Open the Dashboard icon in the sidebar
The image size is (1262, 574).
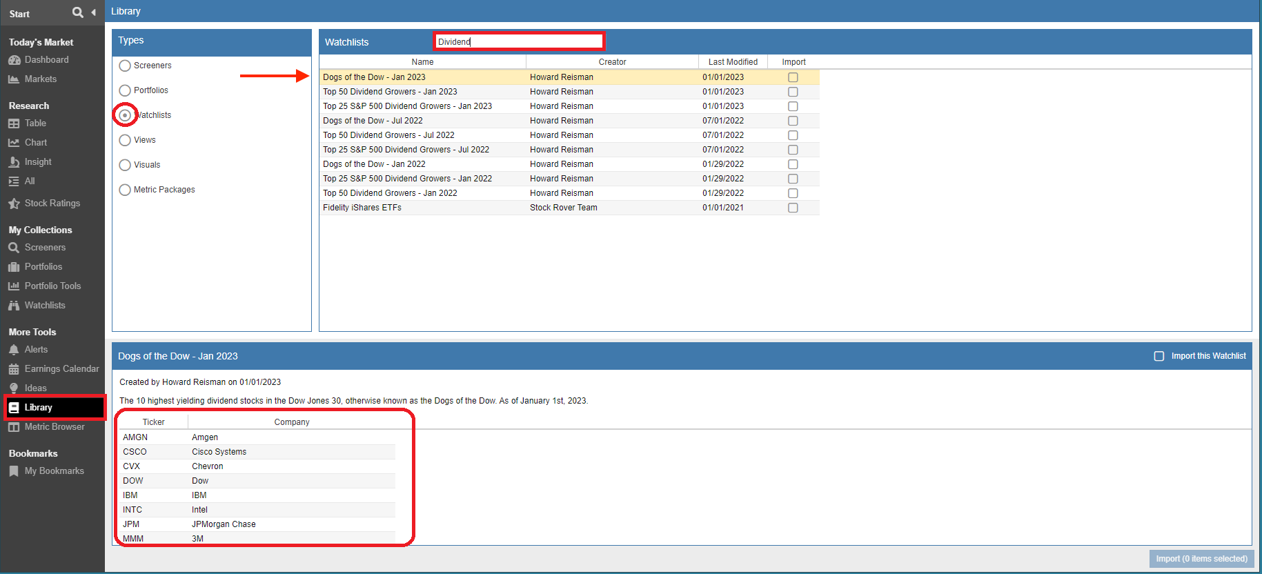[14, 60]
